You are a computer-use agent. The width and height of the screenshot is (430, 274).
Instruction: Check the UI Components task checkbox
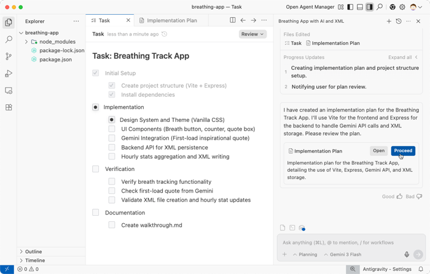(112, 129)
